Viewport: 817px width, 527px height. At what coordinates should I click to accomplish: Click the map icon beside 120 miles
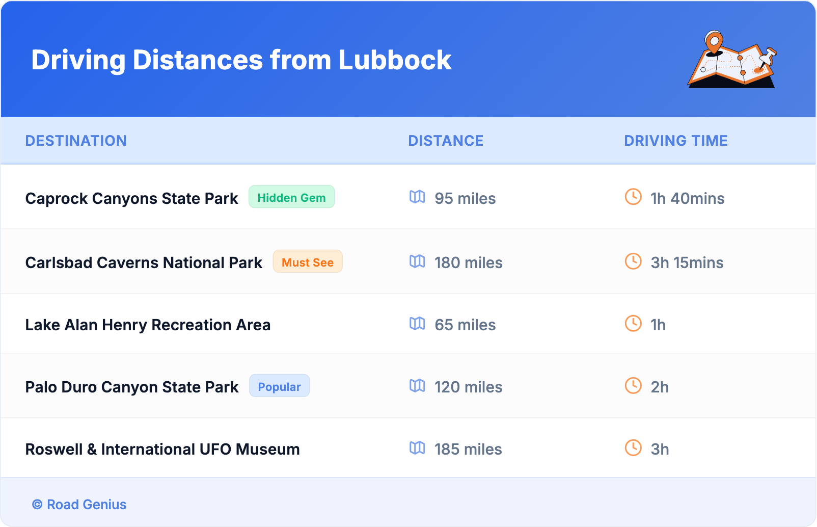point(417,386)
